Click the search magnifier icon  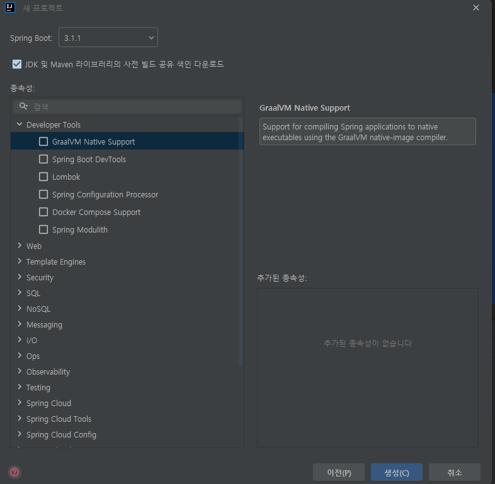coord(23,106)
